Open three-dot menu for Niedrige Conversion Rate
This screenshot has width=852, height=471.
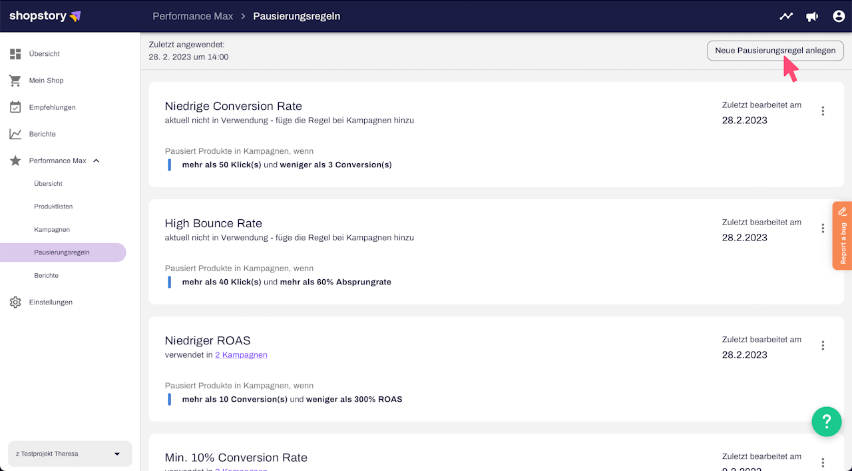coord(823,111)
